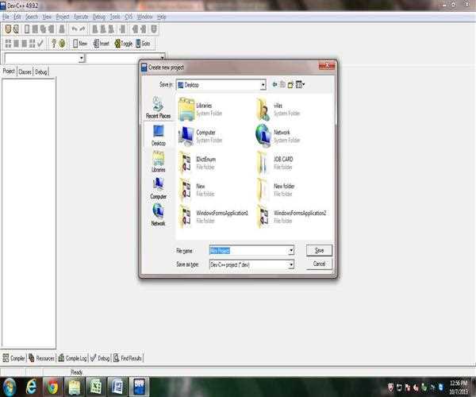Switch to the Classes tab
This screenshot has height=397, width=476.
coord(25,71)
